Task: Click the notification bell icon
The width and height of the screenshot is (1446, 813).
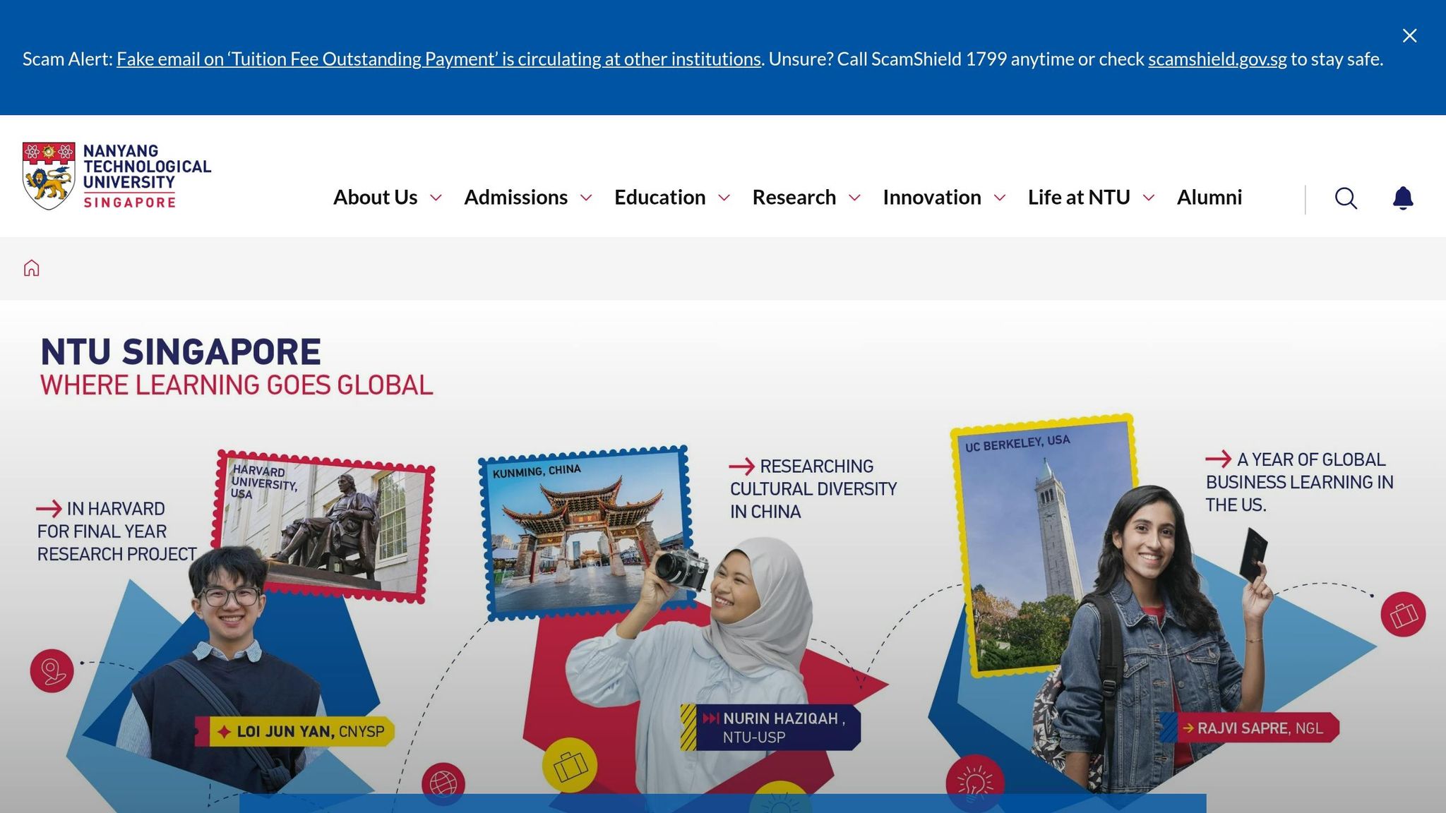Action: pyautogui.click(x=1402, y=198)
